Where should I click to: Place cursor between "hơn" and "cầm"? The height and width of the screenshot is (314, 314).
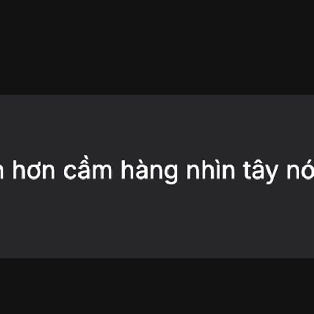[x=60, y=170]
